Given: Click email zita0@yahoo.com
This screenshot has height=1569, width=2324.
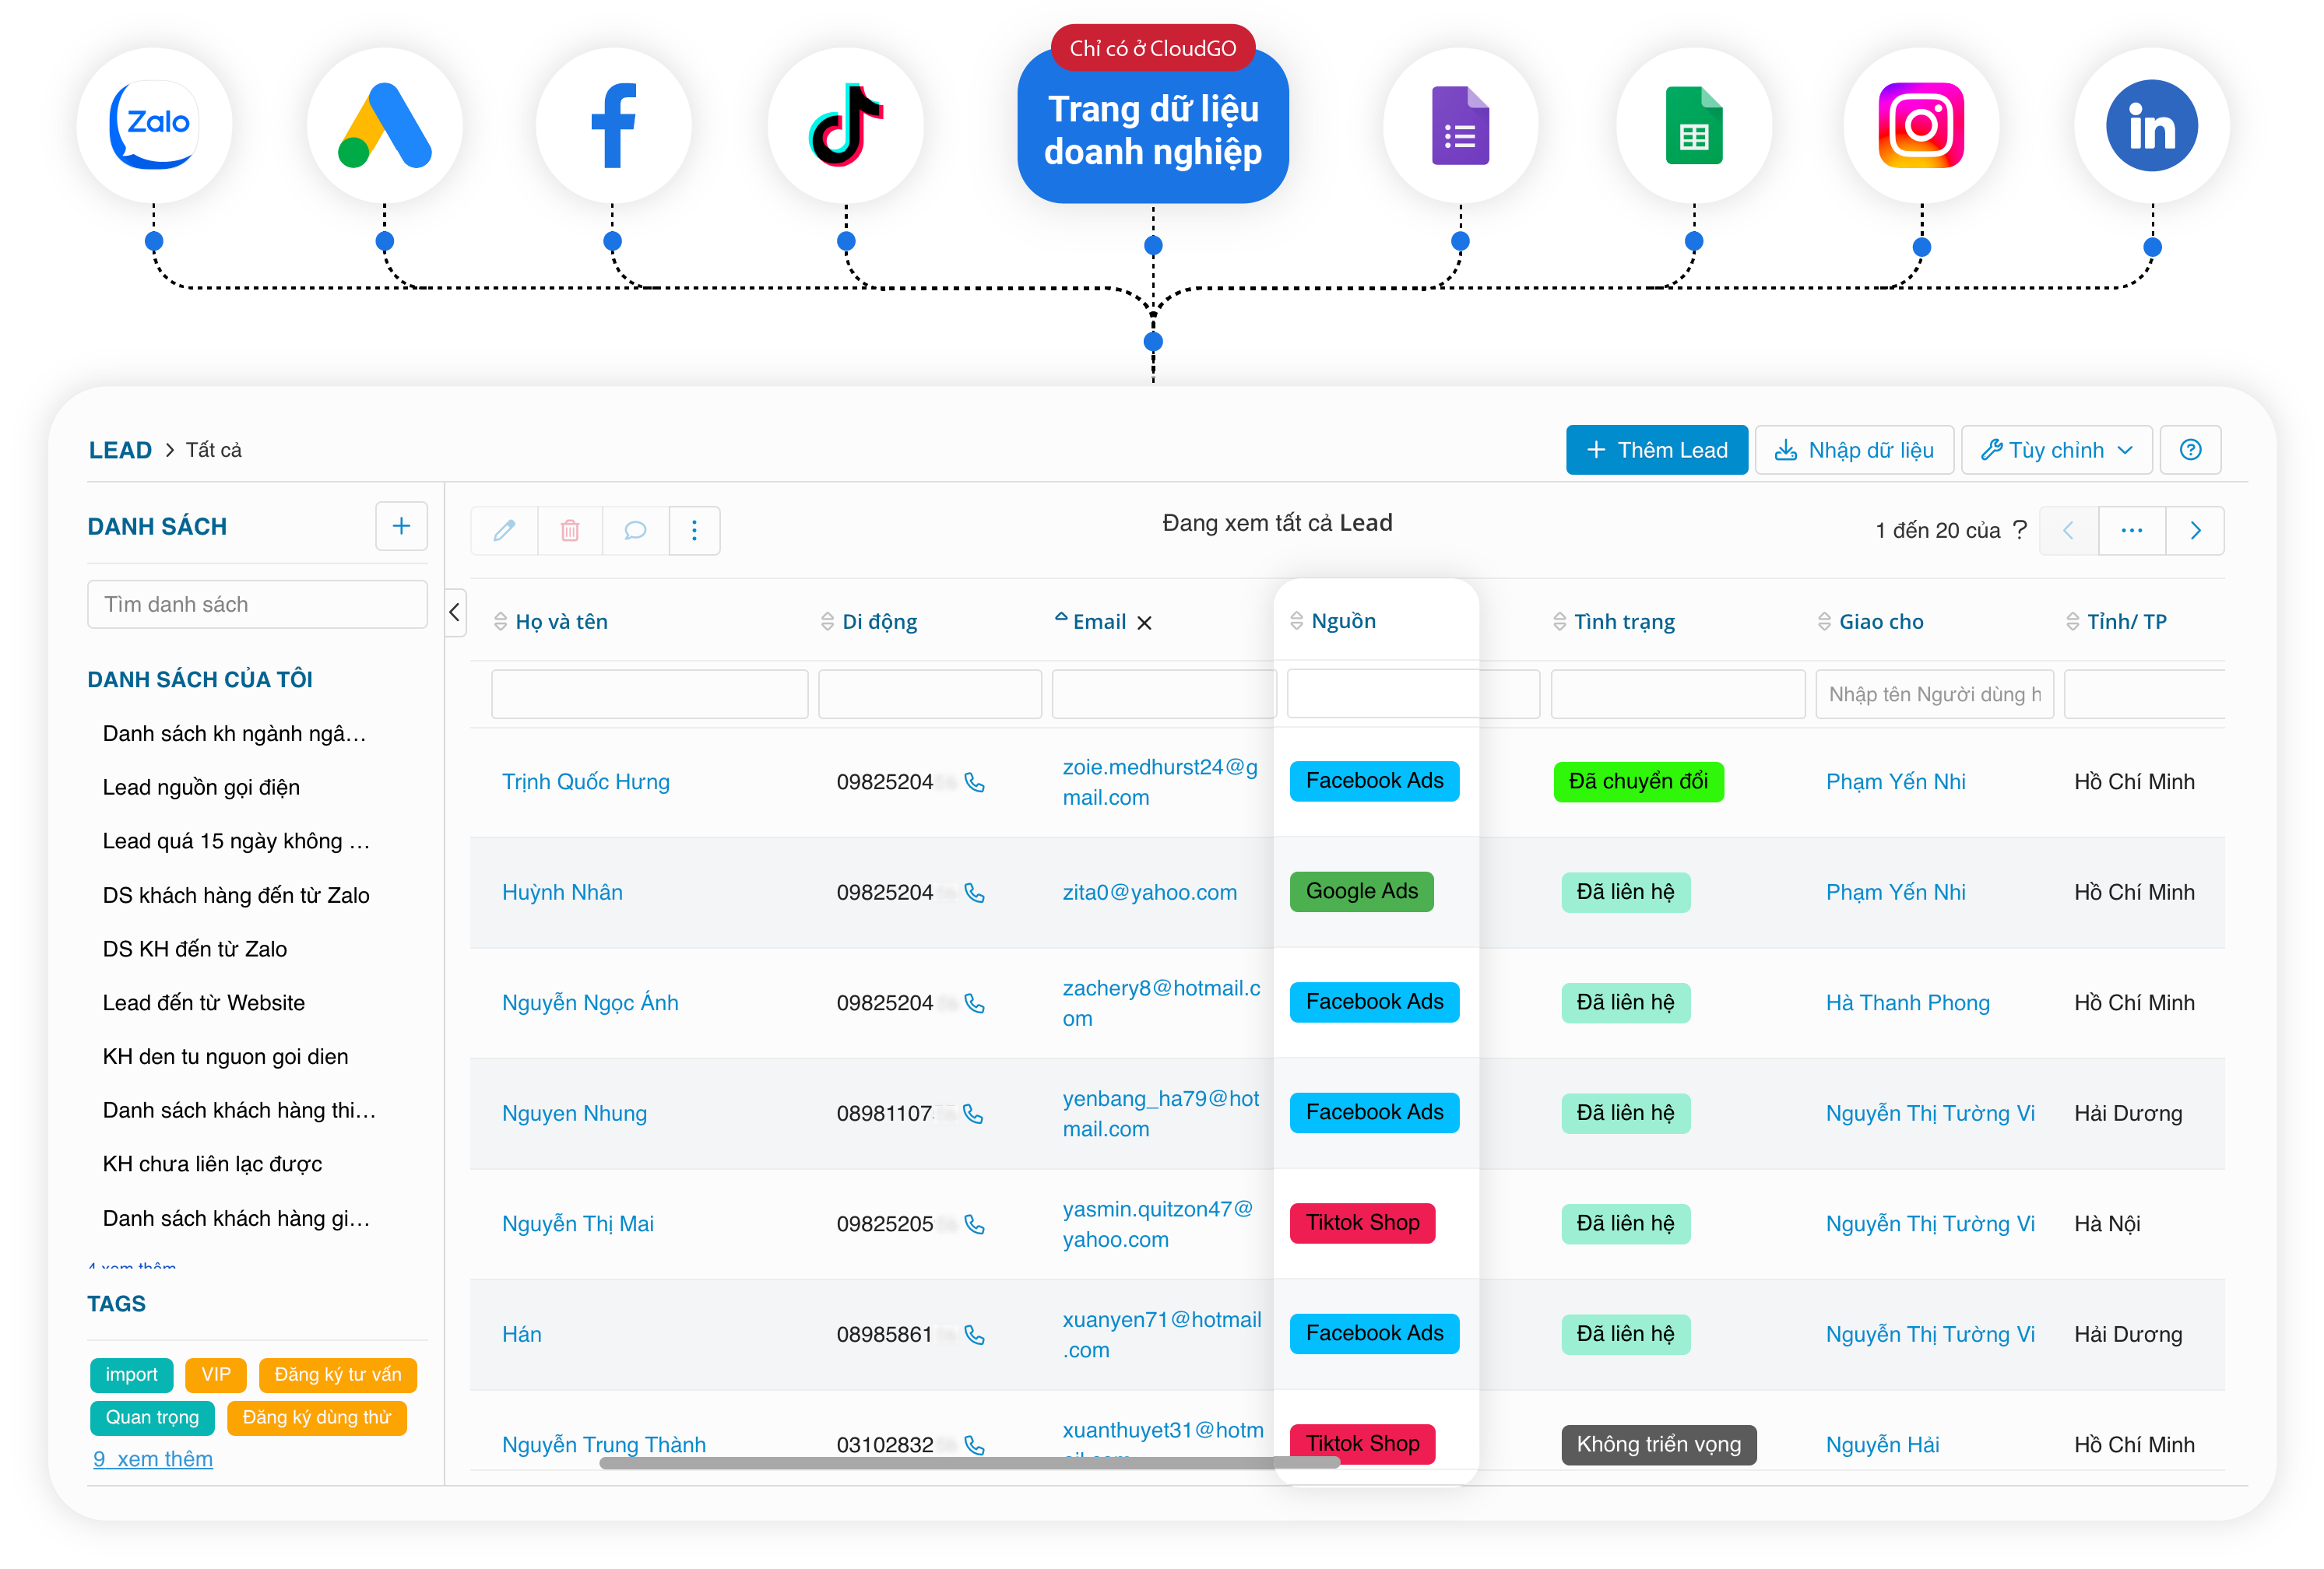Looking at the screenshot, I should pos(1149,893).
